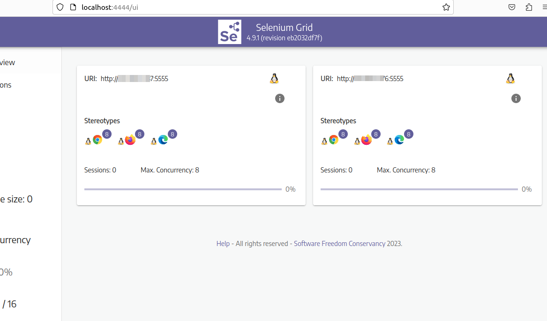Image resolution: width=547 pixels, height=321 pixels.
Task: Click 'Max. Concurrency: 8' on node 6:5555
Action: [x=406, y=170]
